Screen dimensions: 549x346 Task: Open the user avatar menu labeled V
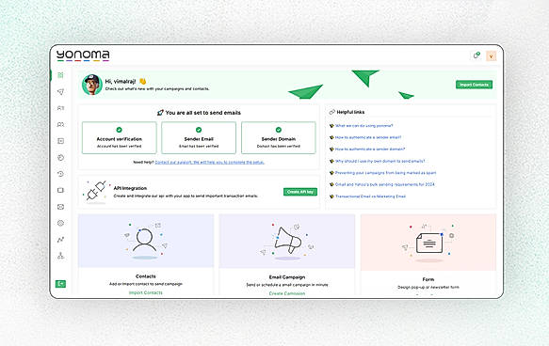click(x=491, y=55)
